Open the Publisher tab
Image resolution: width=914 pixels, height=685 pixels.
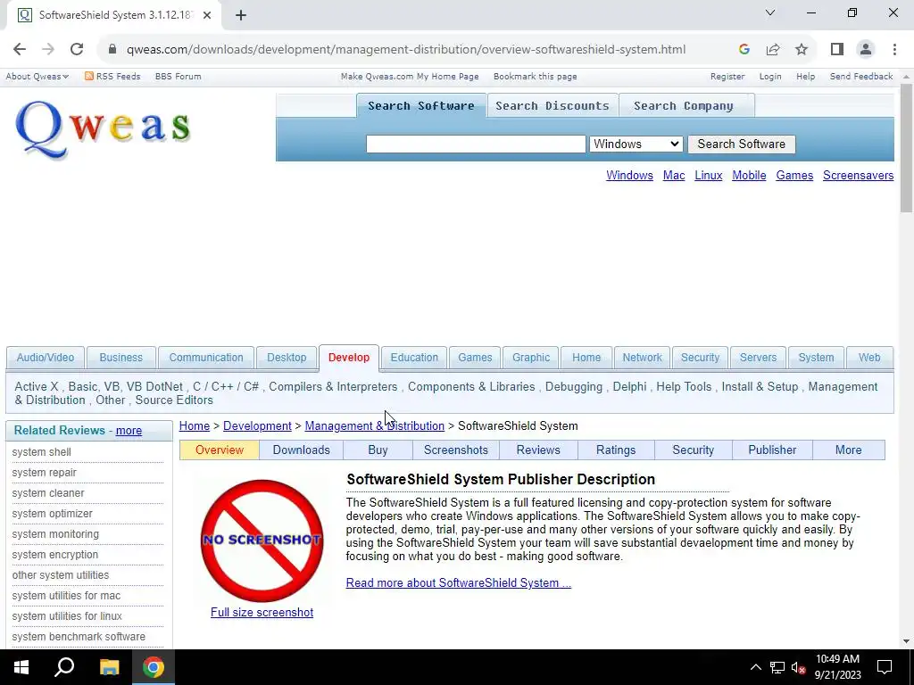772,450
